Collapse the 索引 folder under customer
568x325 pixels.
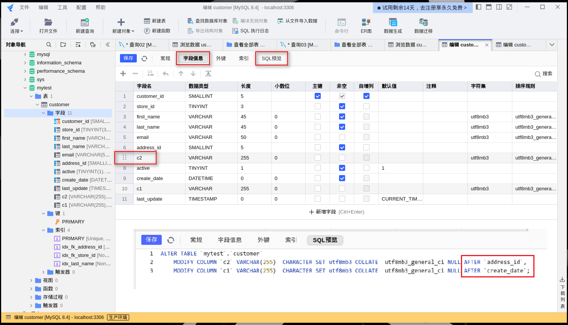43,230
